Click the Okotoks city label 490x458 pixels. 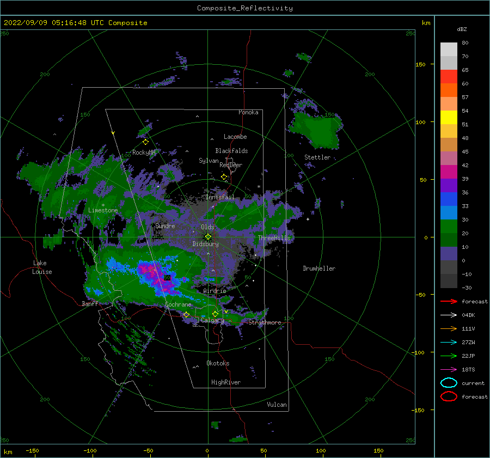click(218, 363)
